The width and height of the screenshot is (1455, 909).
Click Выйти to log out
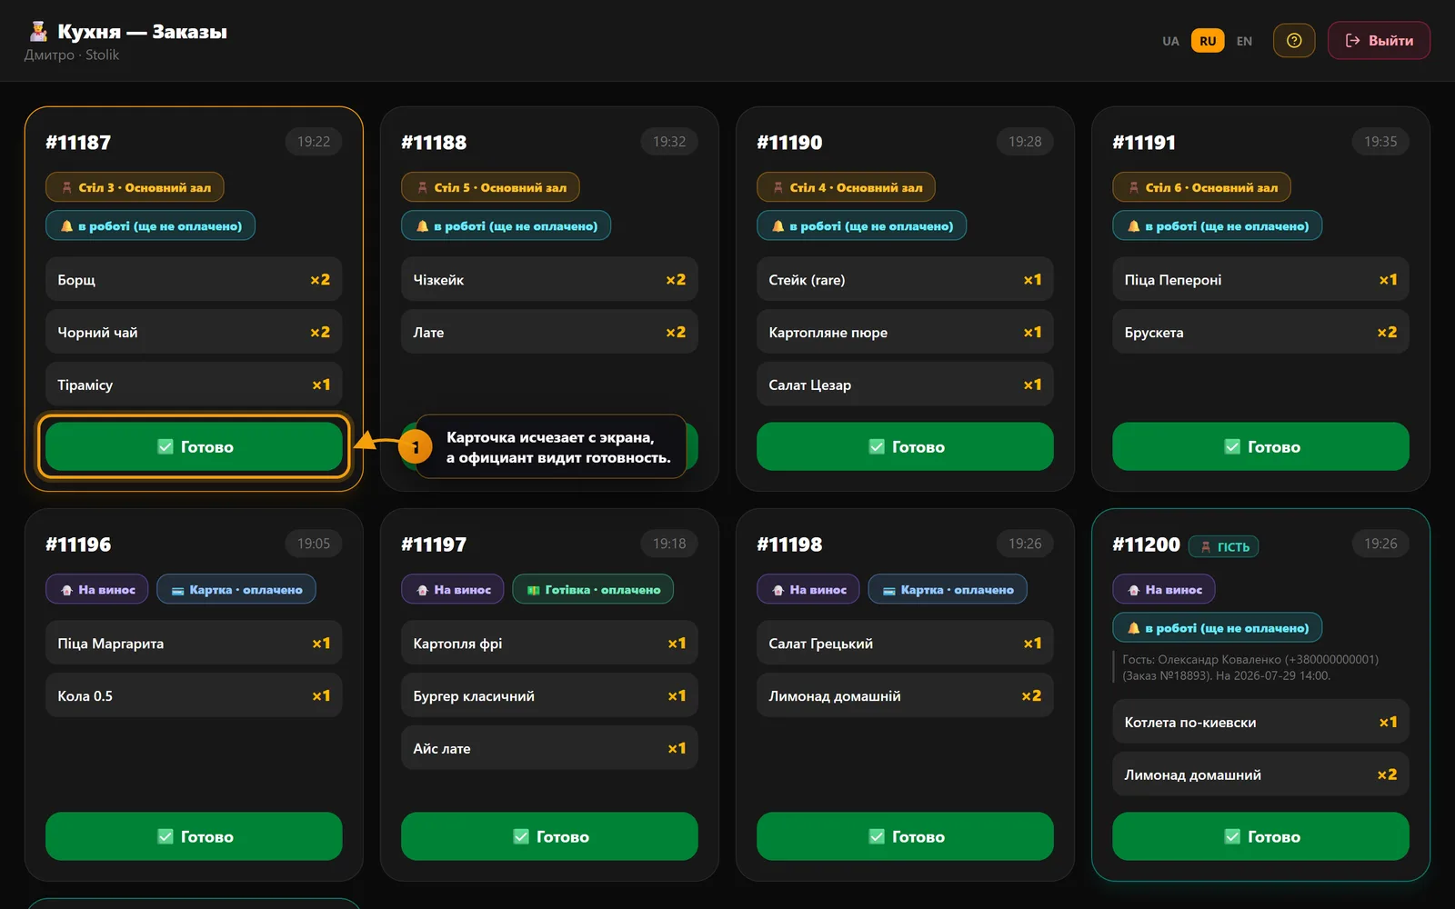point(1379,40)
